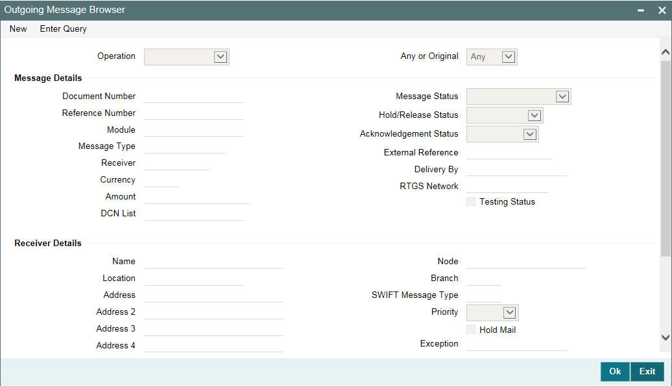Click the Exit button

[647, 371]
